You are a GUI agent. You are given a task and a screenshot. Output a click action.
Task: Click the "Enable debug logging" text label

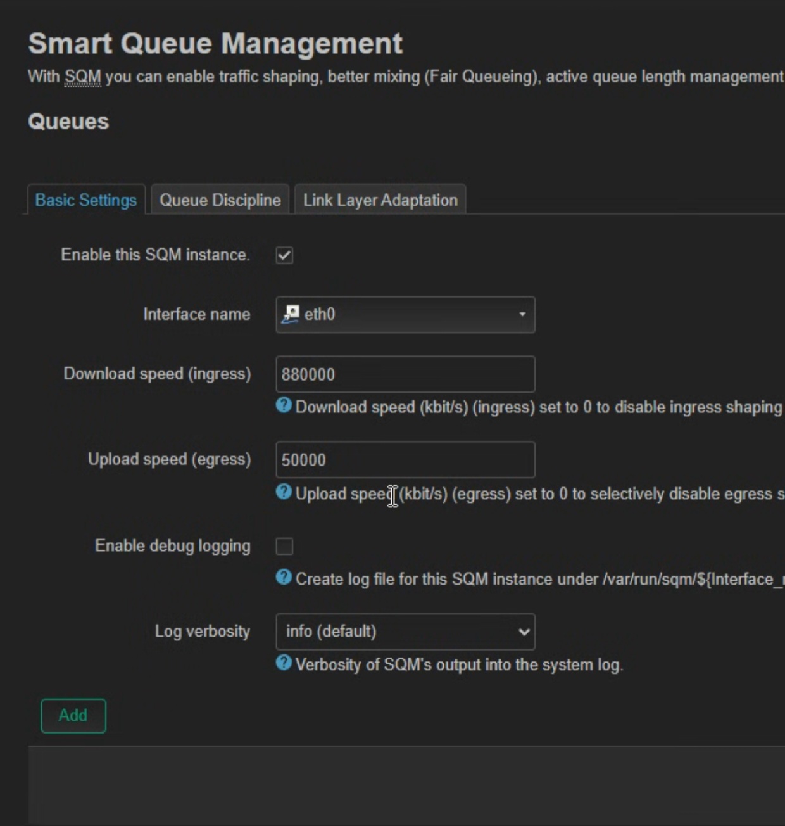[x=172, y=546]
